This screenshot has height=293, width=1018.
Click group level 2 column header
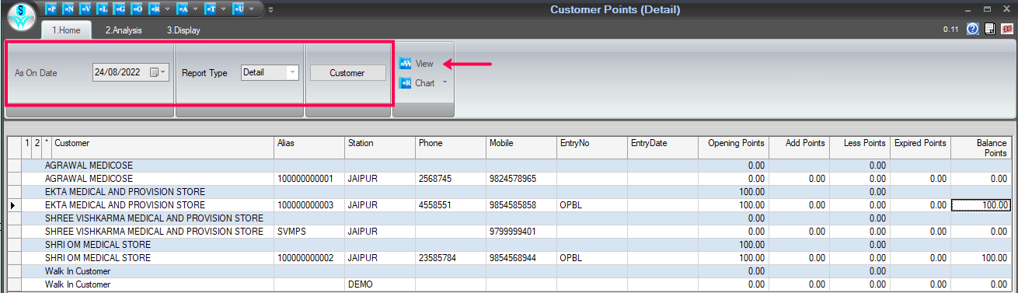tap(37, 148)
